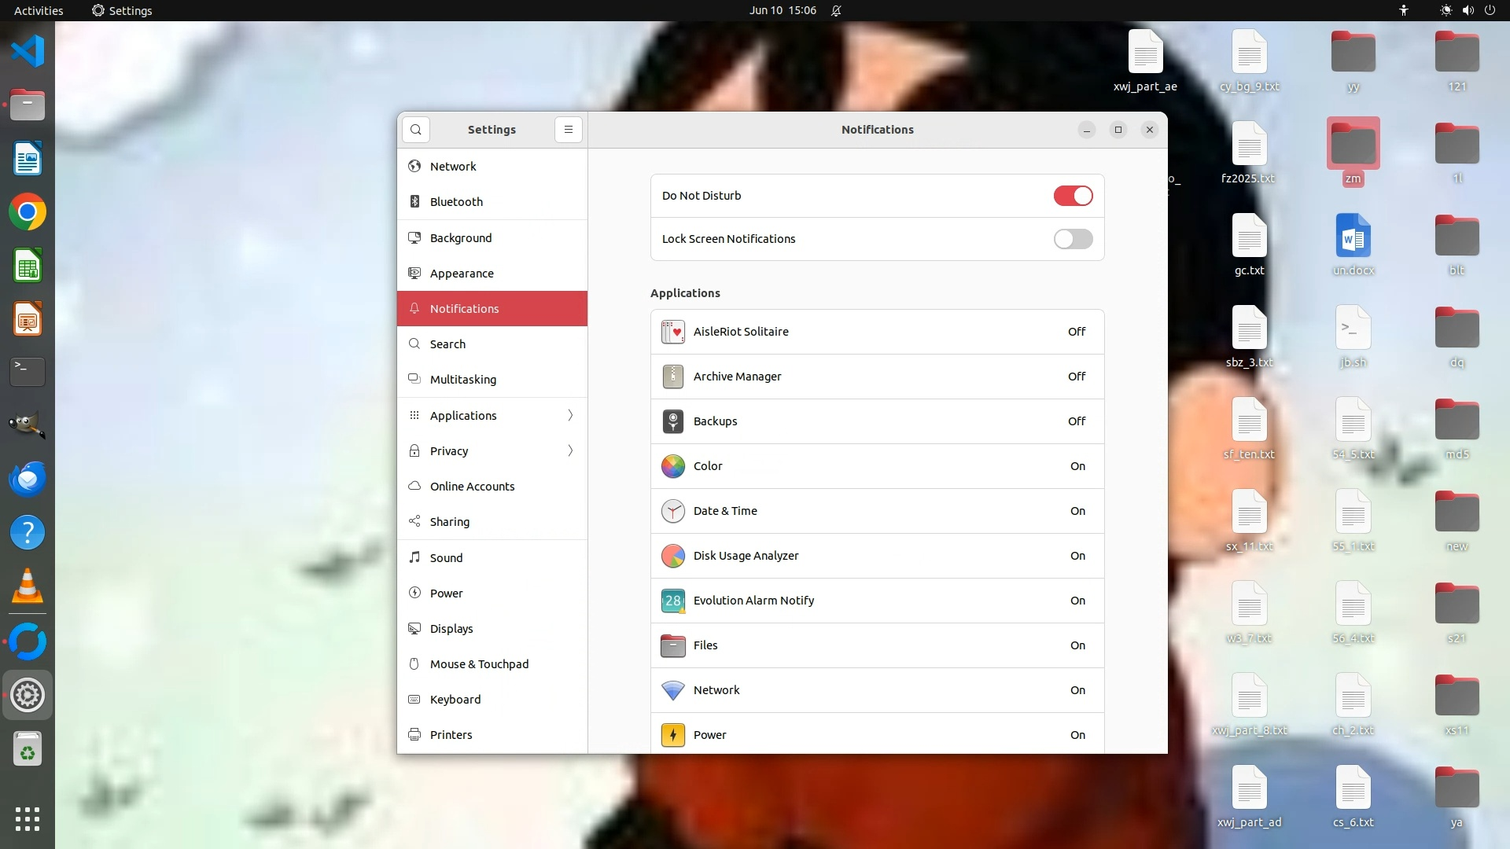This screenshot has width=1510, height=849.
Task: Open Thunderbird from the dock
Action: coord(28,479)
